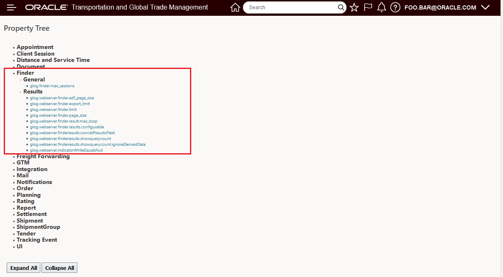Image resolution: width=503 pixels, height=277 pixels.
Task: Click the Oracle logo
Action: coord(47,7)
